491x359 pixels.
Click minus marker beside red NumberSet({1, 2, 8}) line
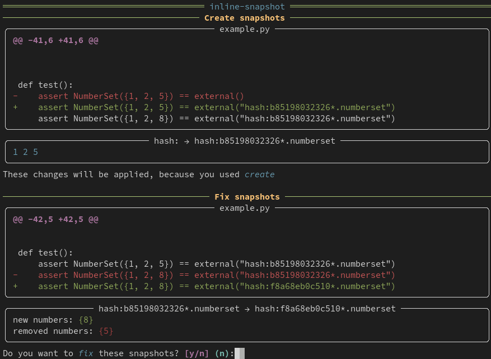[15, 275]
